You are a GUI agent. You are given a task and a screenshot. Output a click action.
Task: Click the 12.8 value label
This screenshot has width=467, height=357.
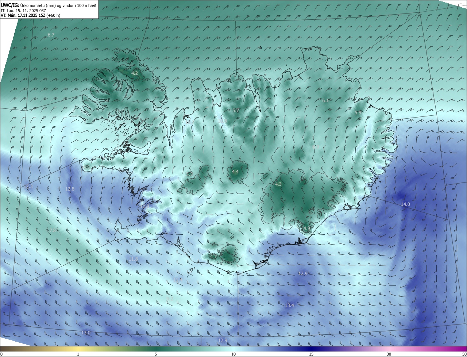click(x=70, y=189)
